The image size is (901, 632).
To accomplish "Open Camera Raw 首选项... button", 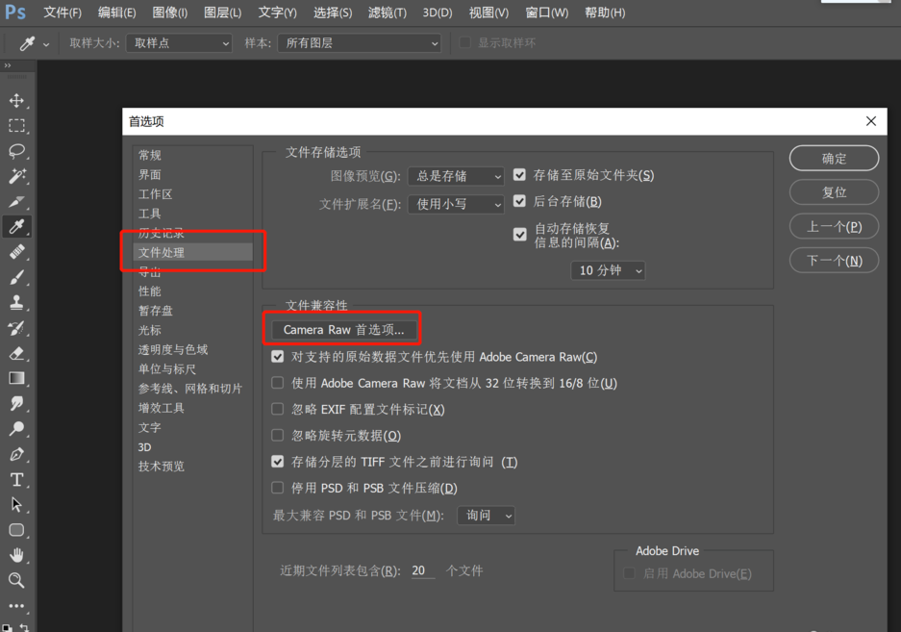I will click(343, 330).
